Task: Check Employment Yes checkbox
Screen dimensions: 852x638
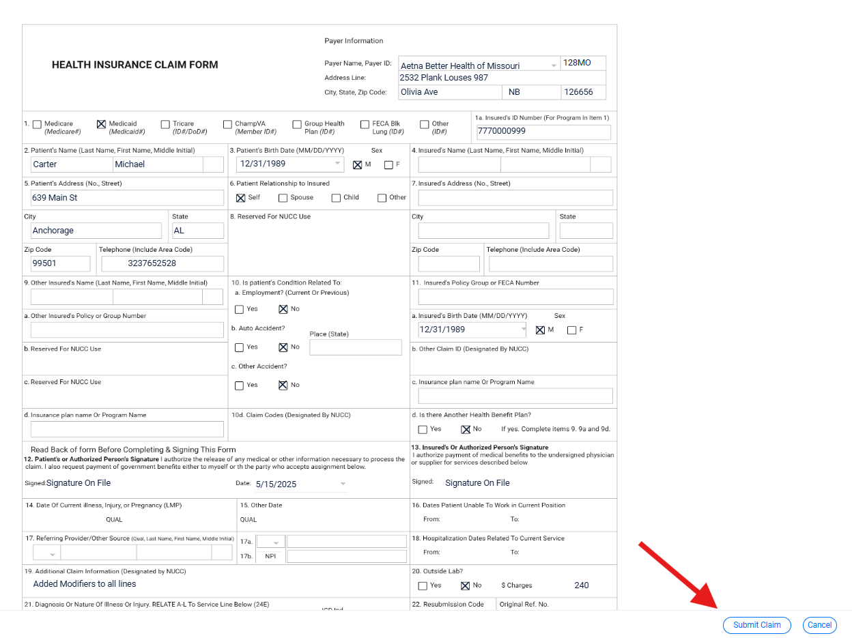Action: pos(239,309)
